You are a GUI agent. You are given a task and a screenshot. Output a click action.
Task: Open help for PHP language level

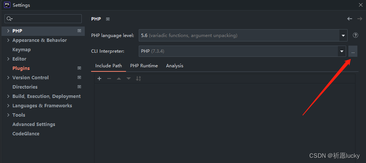355,36
